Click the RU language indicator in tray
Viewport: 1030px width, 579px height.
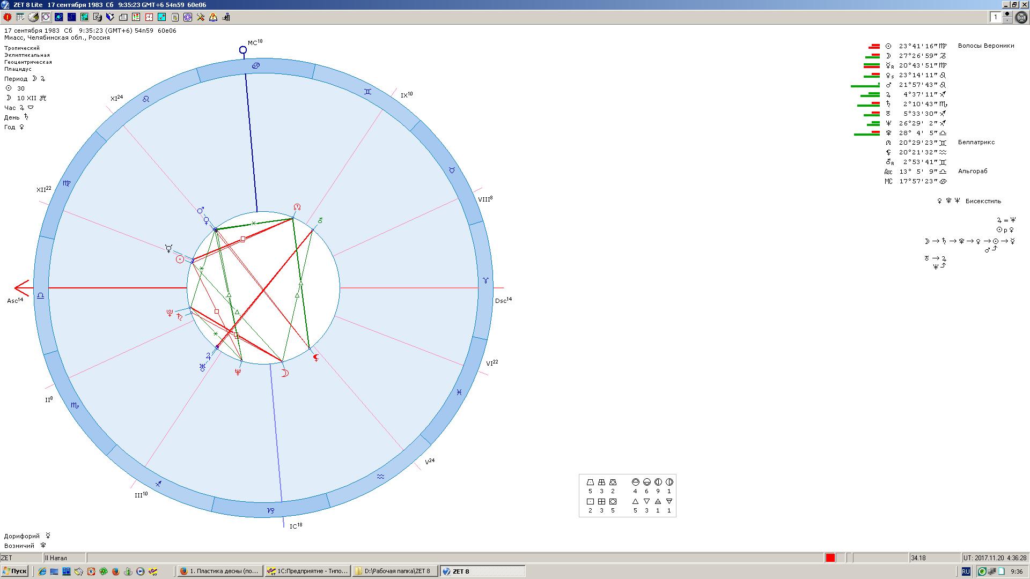point(966,571)
